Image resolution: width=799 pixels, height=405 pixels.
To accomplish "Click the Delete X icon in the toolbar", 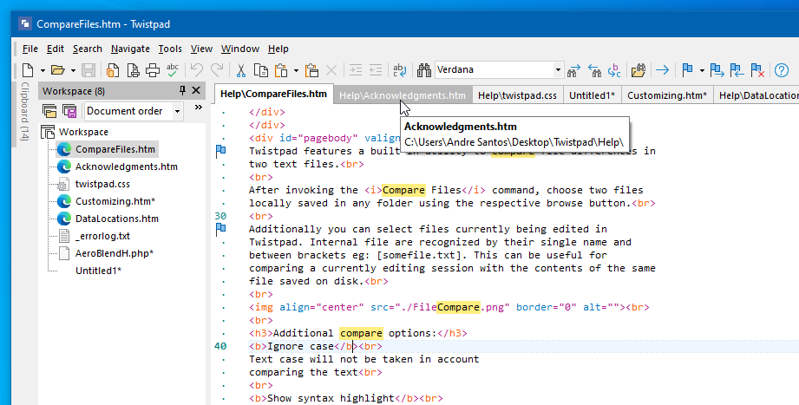I will [331, 69].
